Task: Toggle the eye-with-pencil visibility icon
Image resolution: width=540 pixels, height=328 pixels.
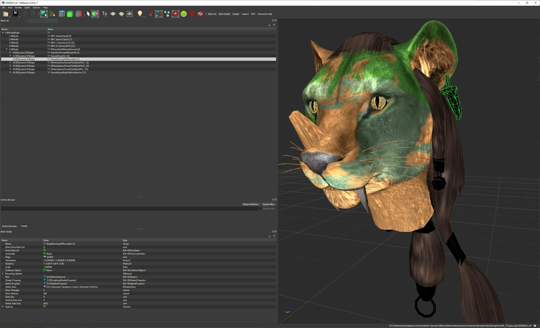Action: coord(121,14)
